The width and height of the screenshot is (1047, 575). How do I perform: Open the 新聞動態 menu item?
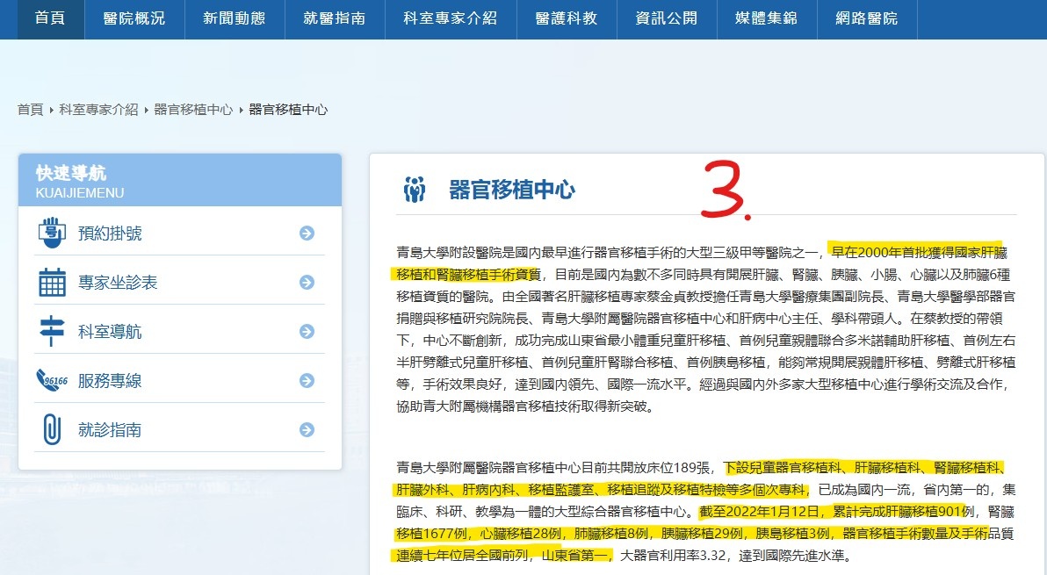click(x=235, y=18)
